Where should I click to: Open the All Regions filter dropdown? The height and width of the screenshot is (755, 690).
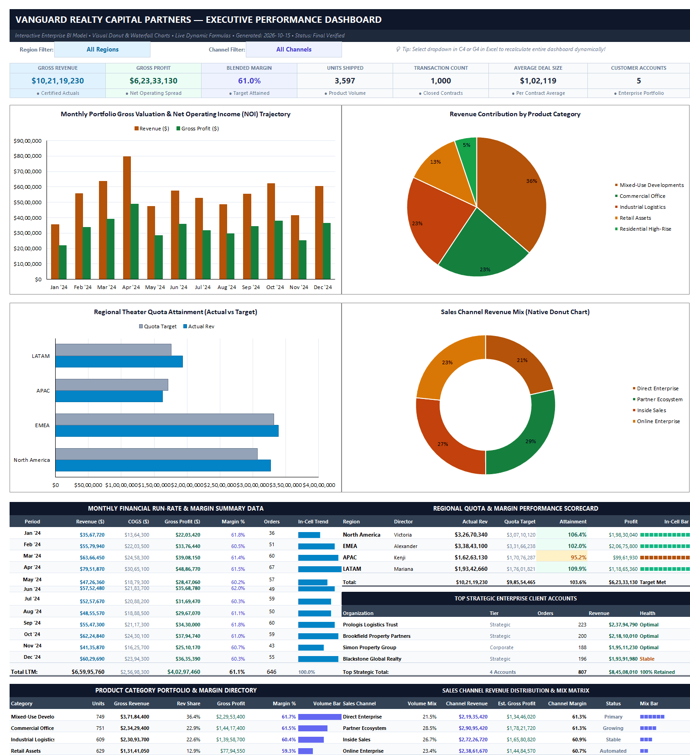[102, 49]
